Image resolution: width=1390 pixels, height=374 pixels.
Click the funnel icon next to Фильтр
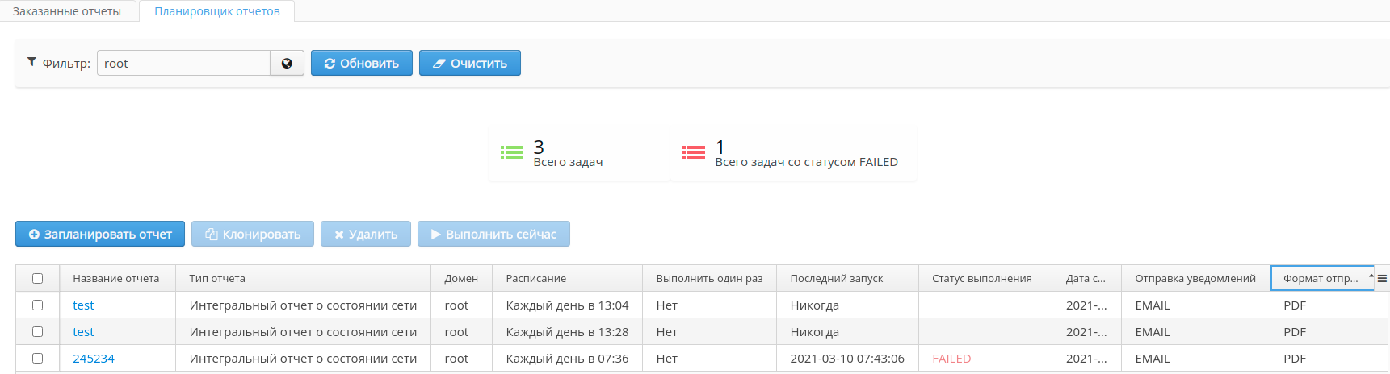pos(31,62)
